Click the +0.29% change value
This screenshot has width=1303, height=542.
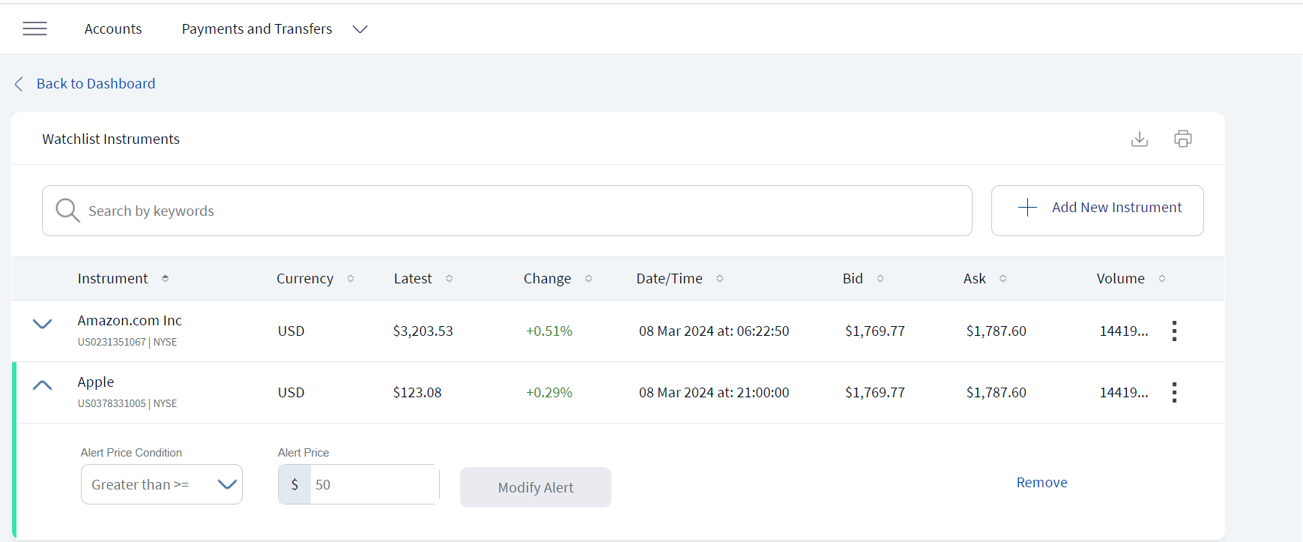point(549,392)
